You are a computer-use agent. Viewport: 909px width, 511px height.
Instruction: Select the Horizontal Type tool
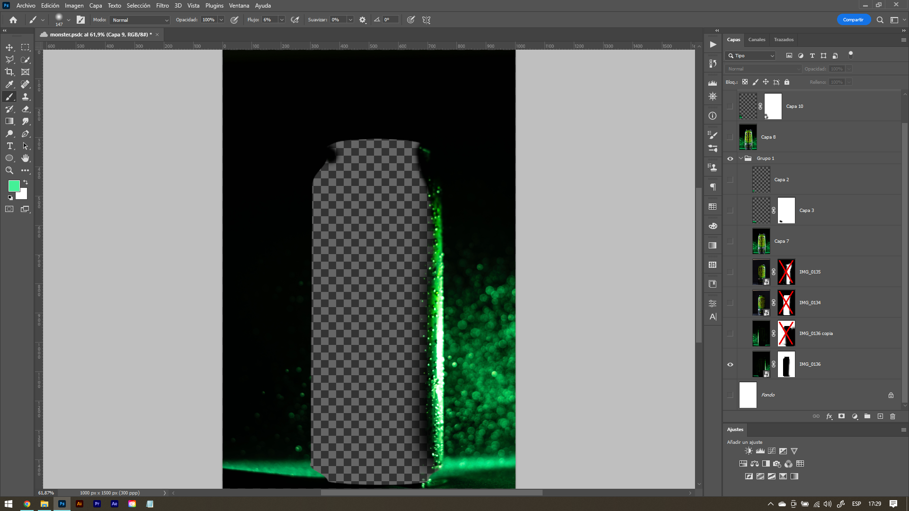coord(9,146)
